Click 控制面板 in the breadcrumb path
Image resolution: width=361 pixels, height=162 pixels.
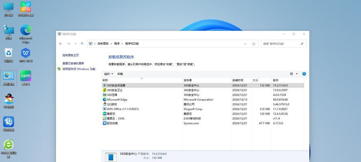point(103,44)
